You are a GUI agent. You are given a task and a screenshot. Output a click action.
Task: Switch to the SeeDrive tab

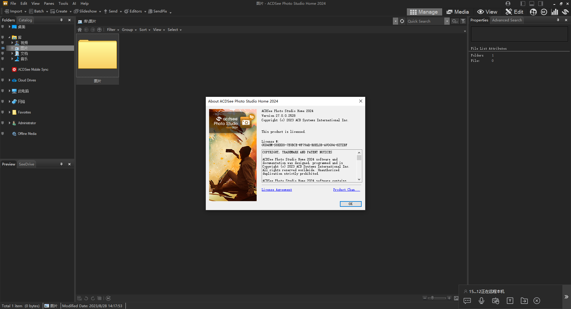pyautogui.click(x=26, y=164)
